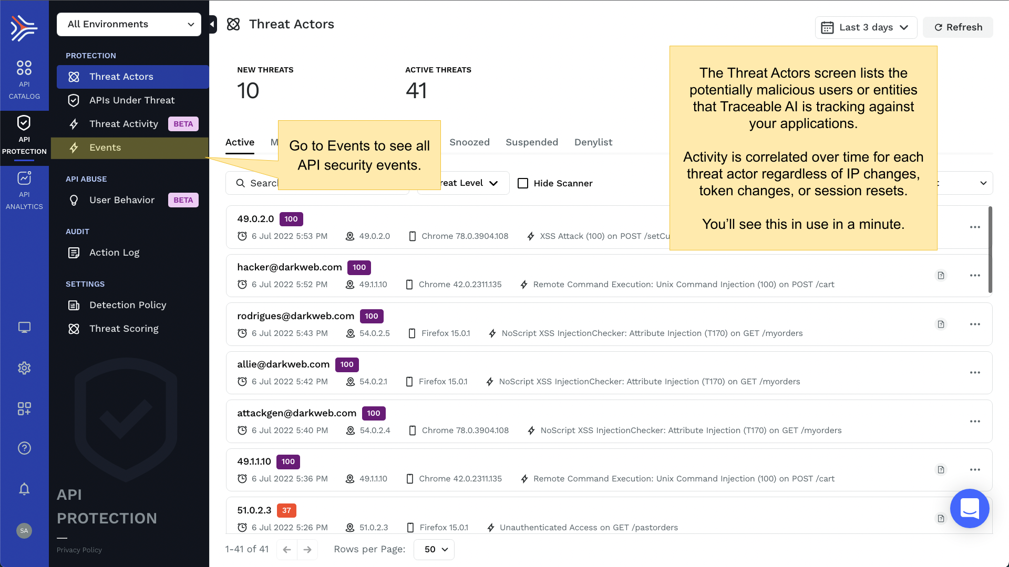Click the Refresh button
Image resolution: width=1009 pixels, height=567 pixels.
click(957, 27)
